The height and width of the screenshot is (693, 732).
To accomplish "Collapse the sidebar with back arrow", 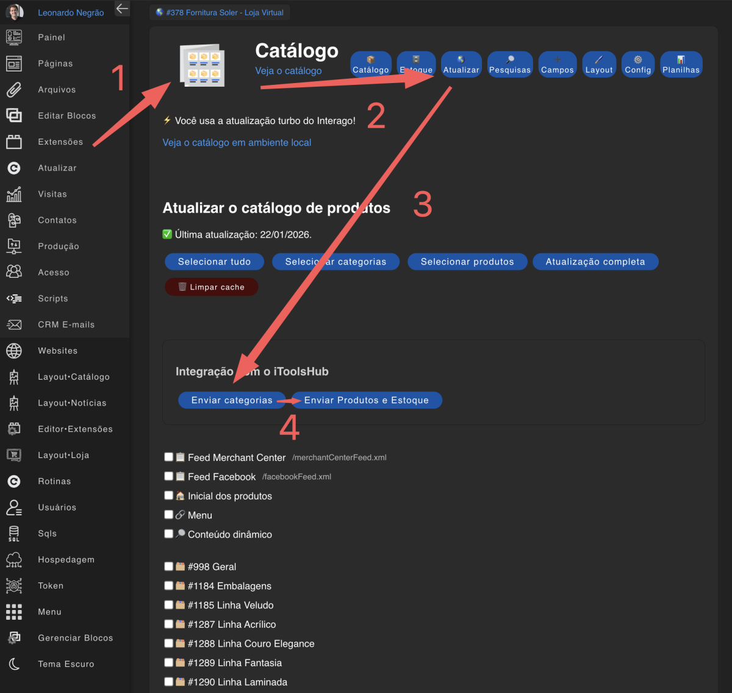I will click(122, 9).
